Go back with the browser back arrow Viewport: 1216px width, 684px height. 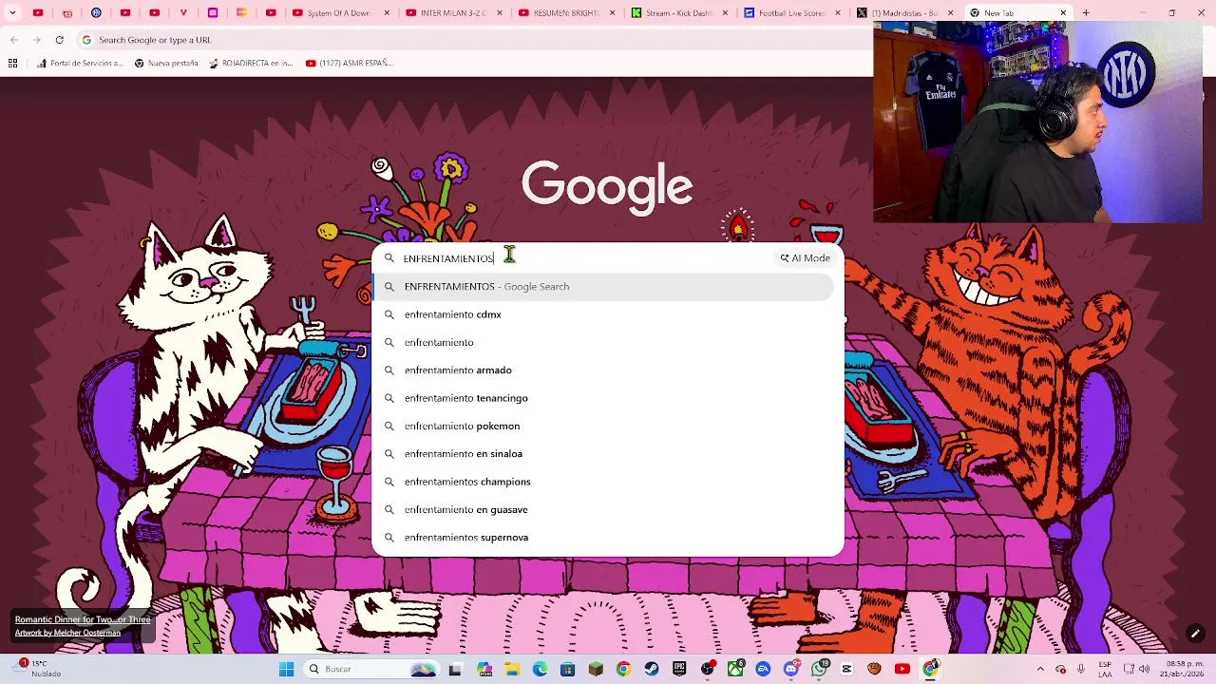coord(14,40)
